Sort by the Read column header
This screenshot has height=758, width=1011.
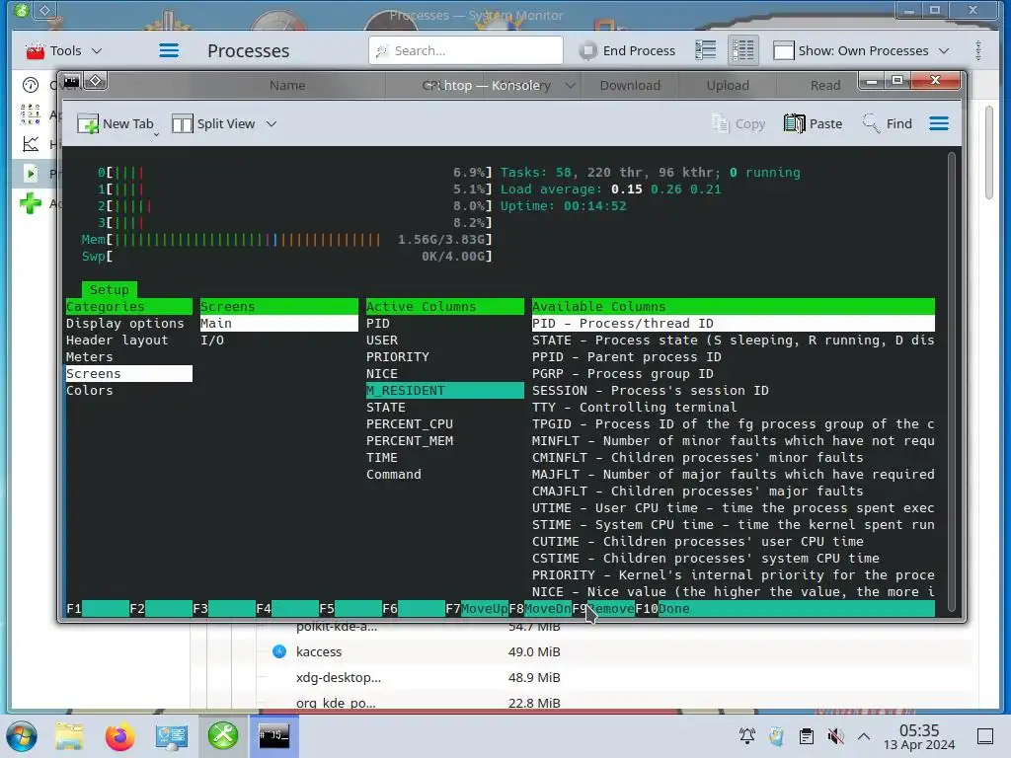pyautogui.click(x=824, y=85)
